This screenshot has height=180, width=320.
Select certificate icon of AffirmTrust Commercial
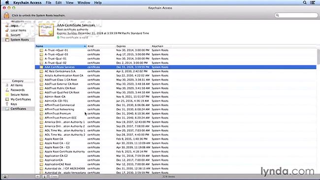[41, 105]
